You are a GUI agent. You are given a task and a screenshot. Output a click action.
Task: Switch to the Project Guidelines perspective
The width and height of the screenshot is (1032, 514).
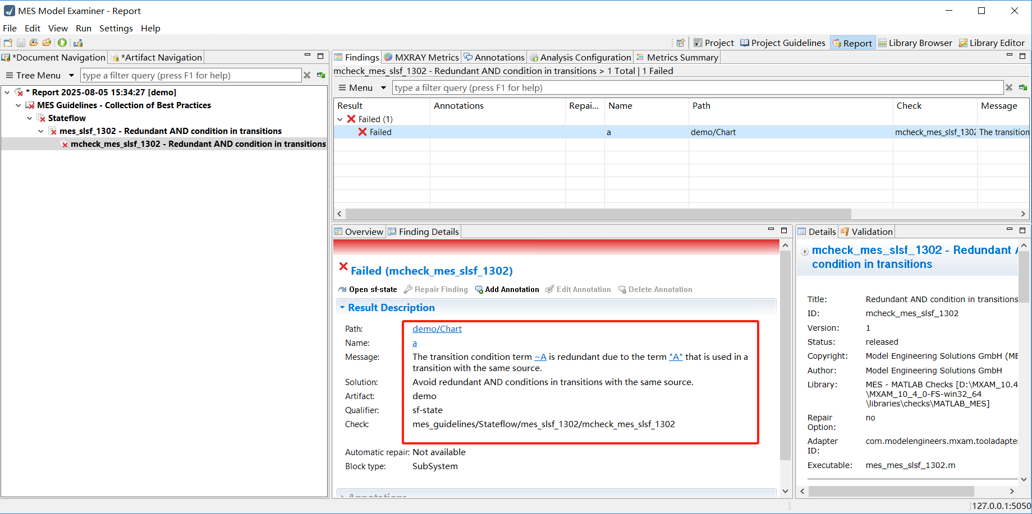pos(782,43)
